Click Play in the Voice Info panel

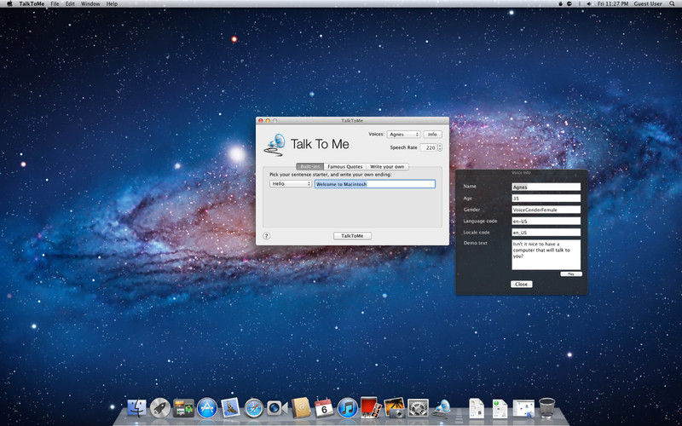[571, 273]
